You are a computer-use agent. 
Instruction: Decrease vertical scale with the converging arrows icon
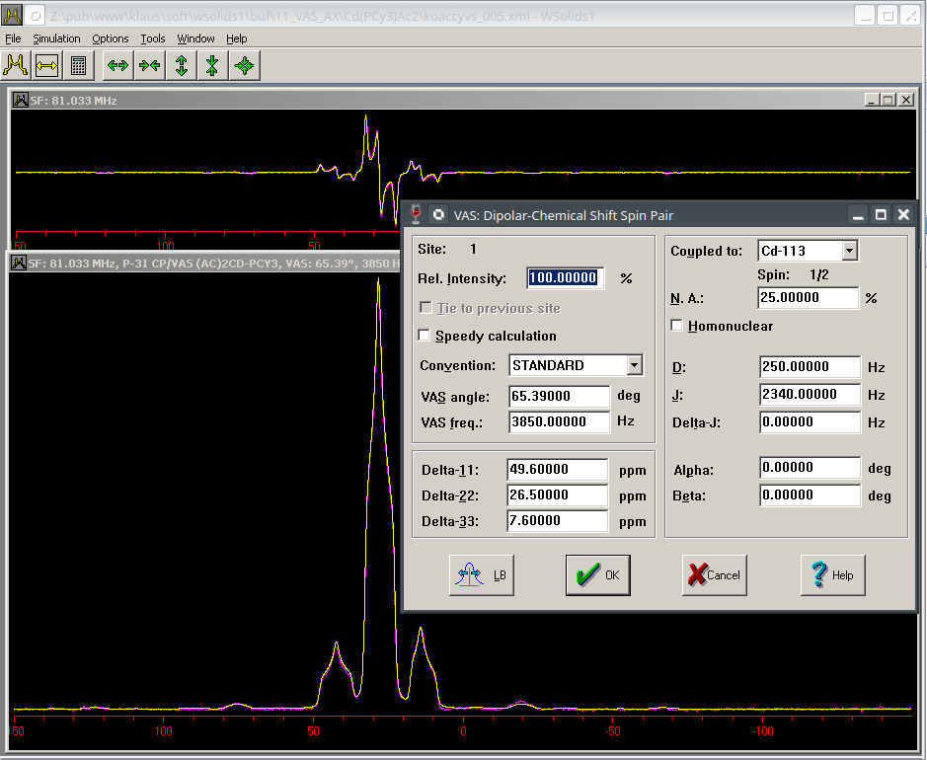213,65
